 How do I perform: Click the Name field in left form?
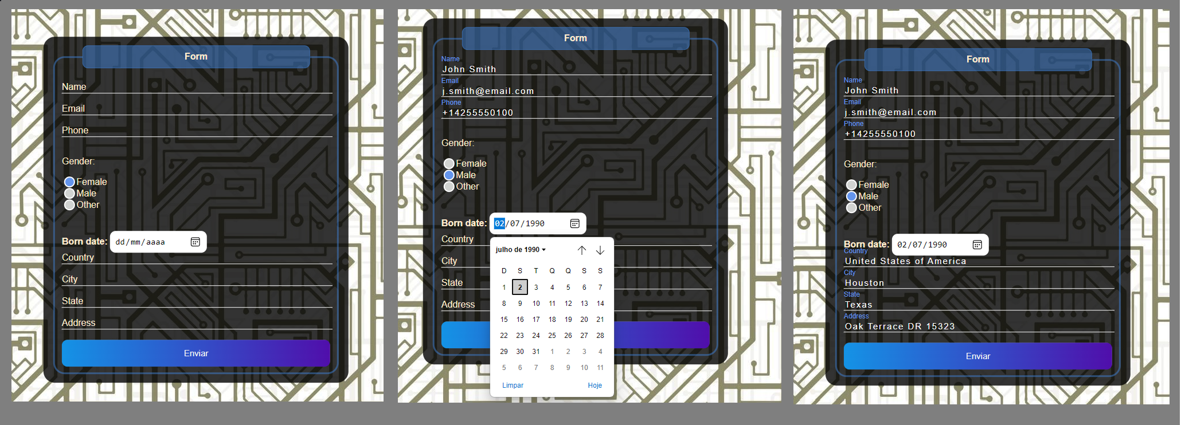(197, 87)
